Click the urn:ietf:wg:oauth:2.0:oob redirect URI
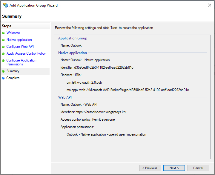Screen dimensions: 215x175 point(84,82)
